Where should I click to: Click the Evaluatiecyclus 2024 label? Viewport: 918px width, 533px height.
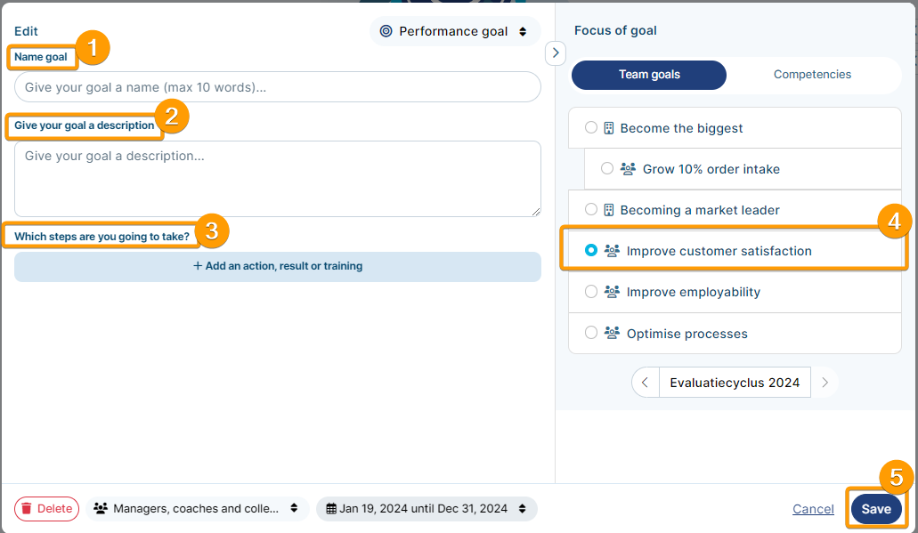click(735, 383)
